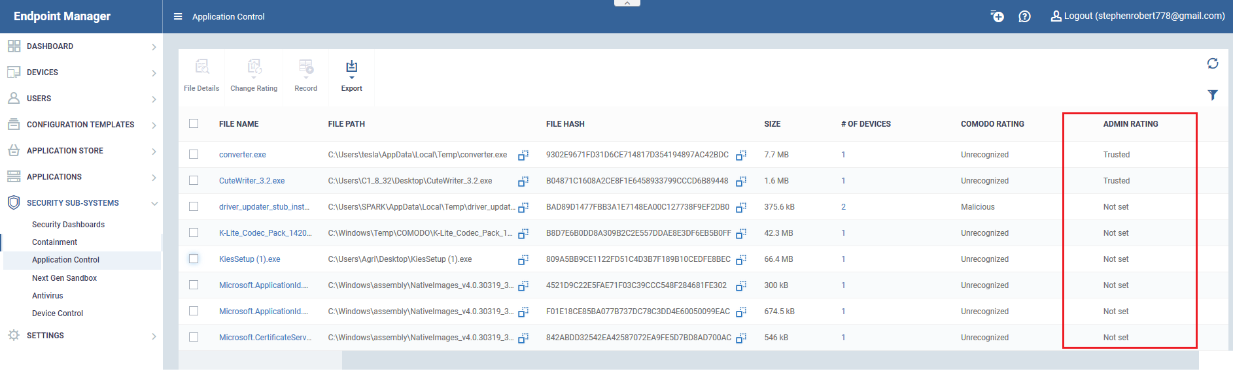Expand the Settings menu chevron
The image size is (1233, 384).
click(154, 336)
